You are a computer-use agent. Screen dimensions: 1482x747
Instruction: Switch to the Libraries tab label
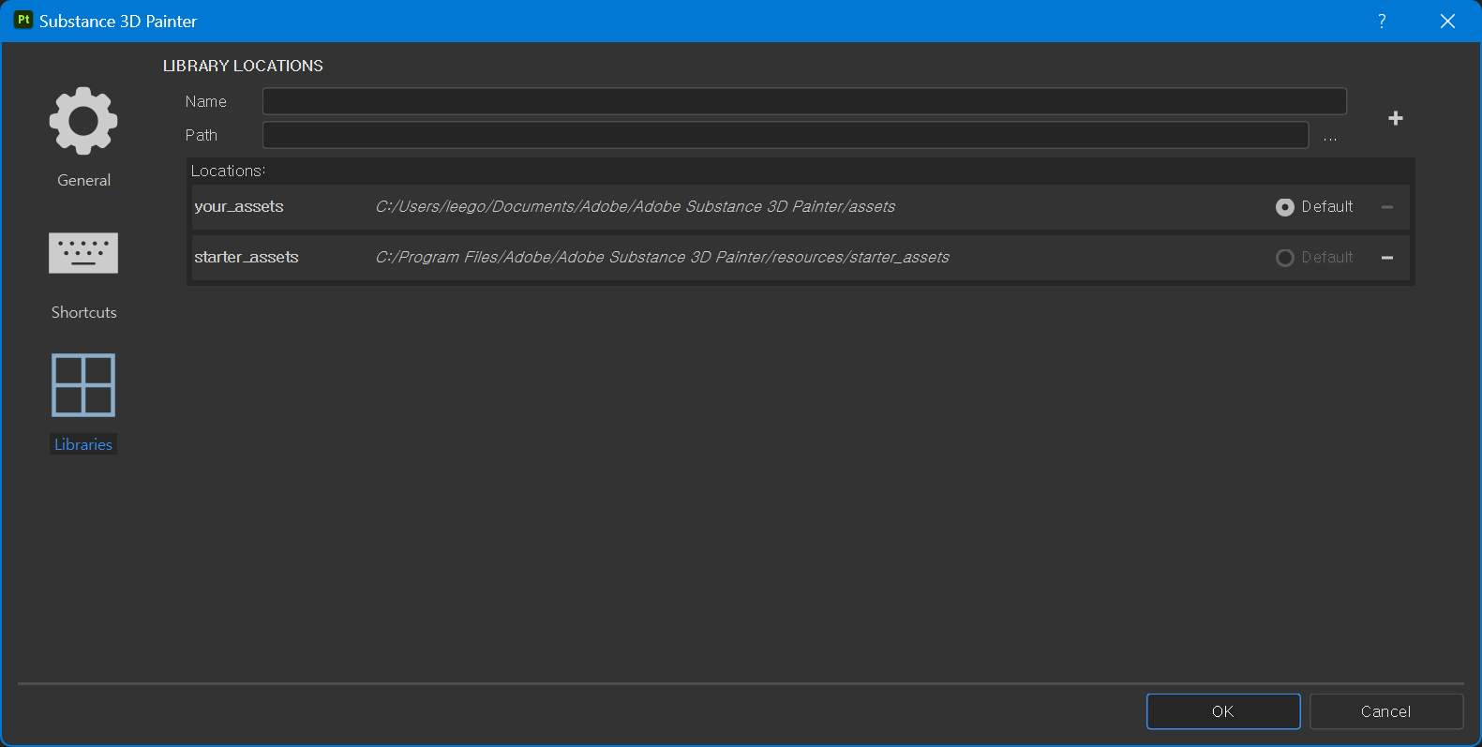(x=83, y=444)
